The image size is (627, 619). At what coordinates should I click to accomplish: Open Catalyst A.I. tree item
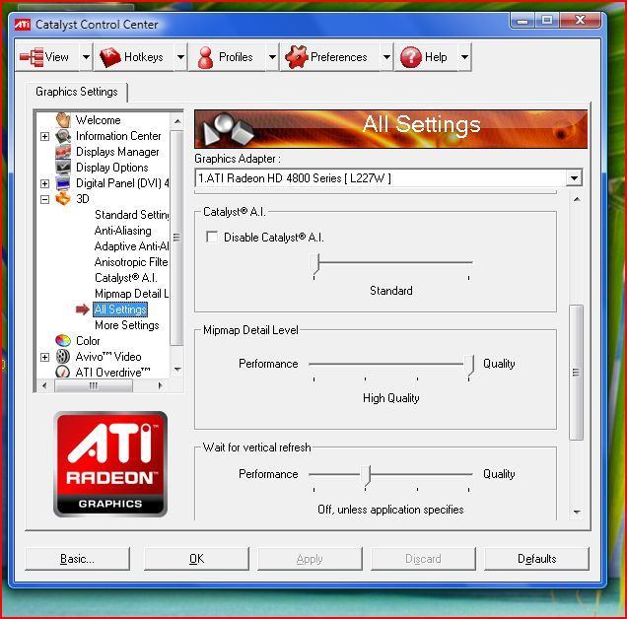click(x=125, y=278)
